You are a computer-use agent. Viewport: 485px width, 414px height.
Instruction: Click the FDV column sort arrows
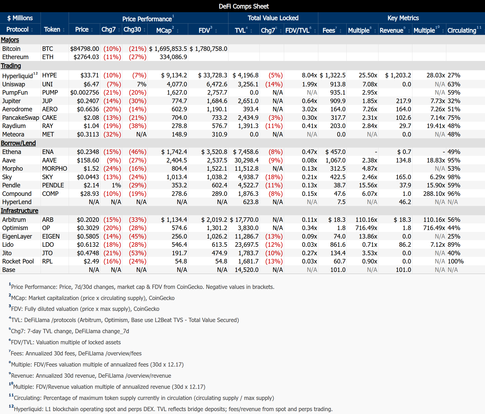click(216, 31)
